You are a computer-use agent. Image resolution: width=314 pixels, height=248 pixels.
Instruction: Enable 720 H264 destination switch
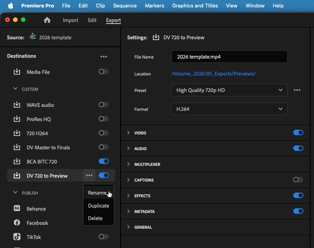tap(103, 133)
